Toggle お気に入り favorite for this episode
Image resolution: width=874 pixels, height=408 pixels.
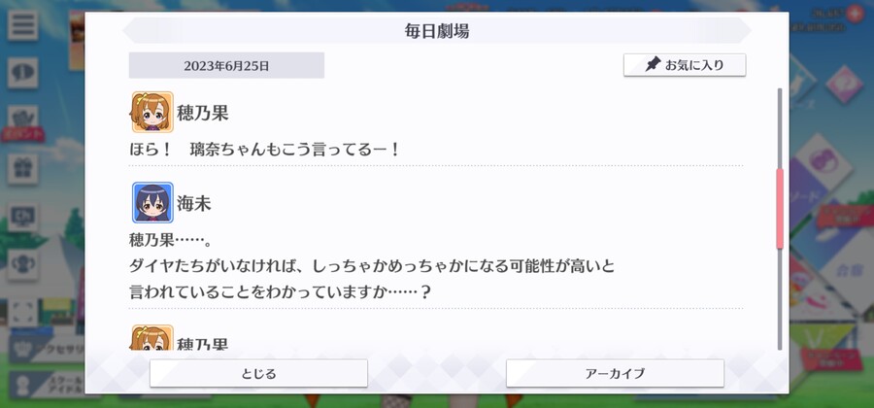click(x=685, y=65)
